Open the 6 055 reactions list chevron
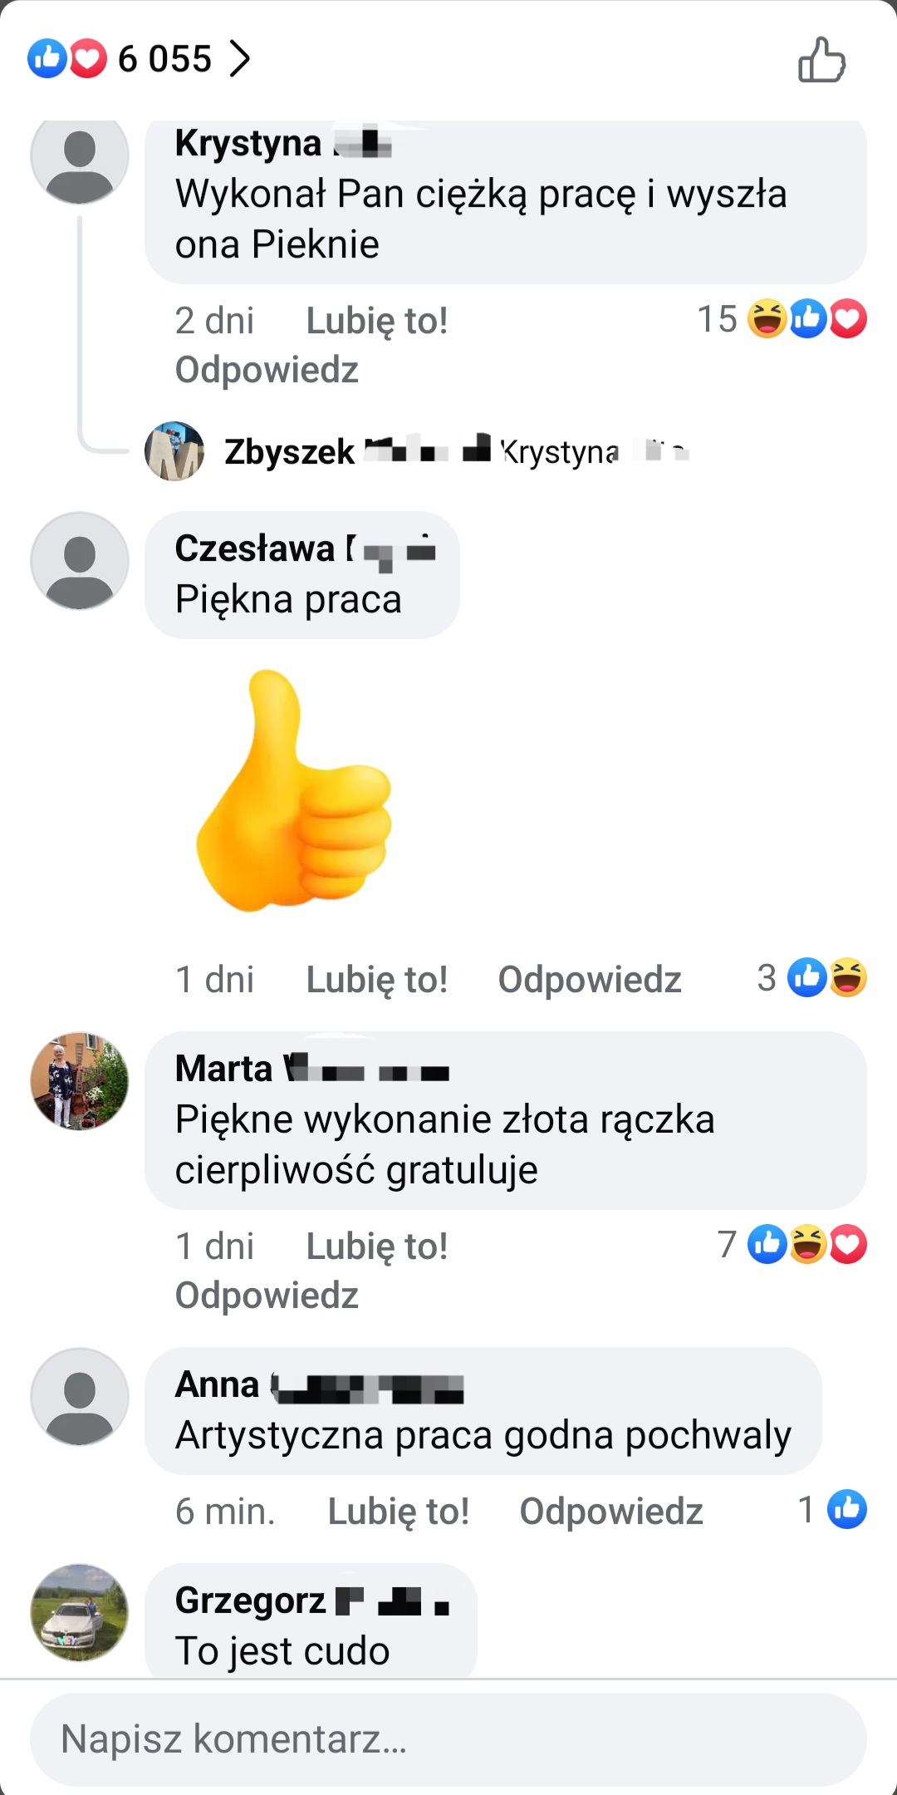The height and width of the screenshot is (1795, 897). [x=239, y=59]
